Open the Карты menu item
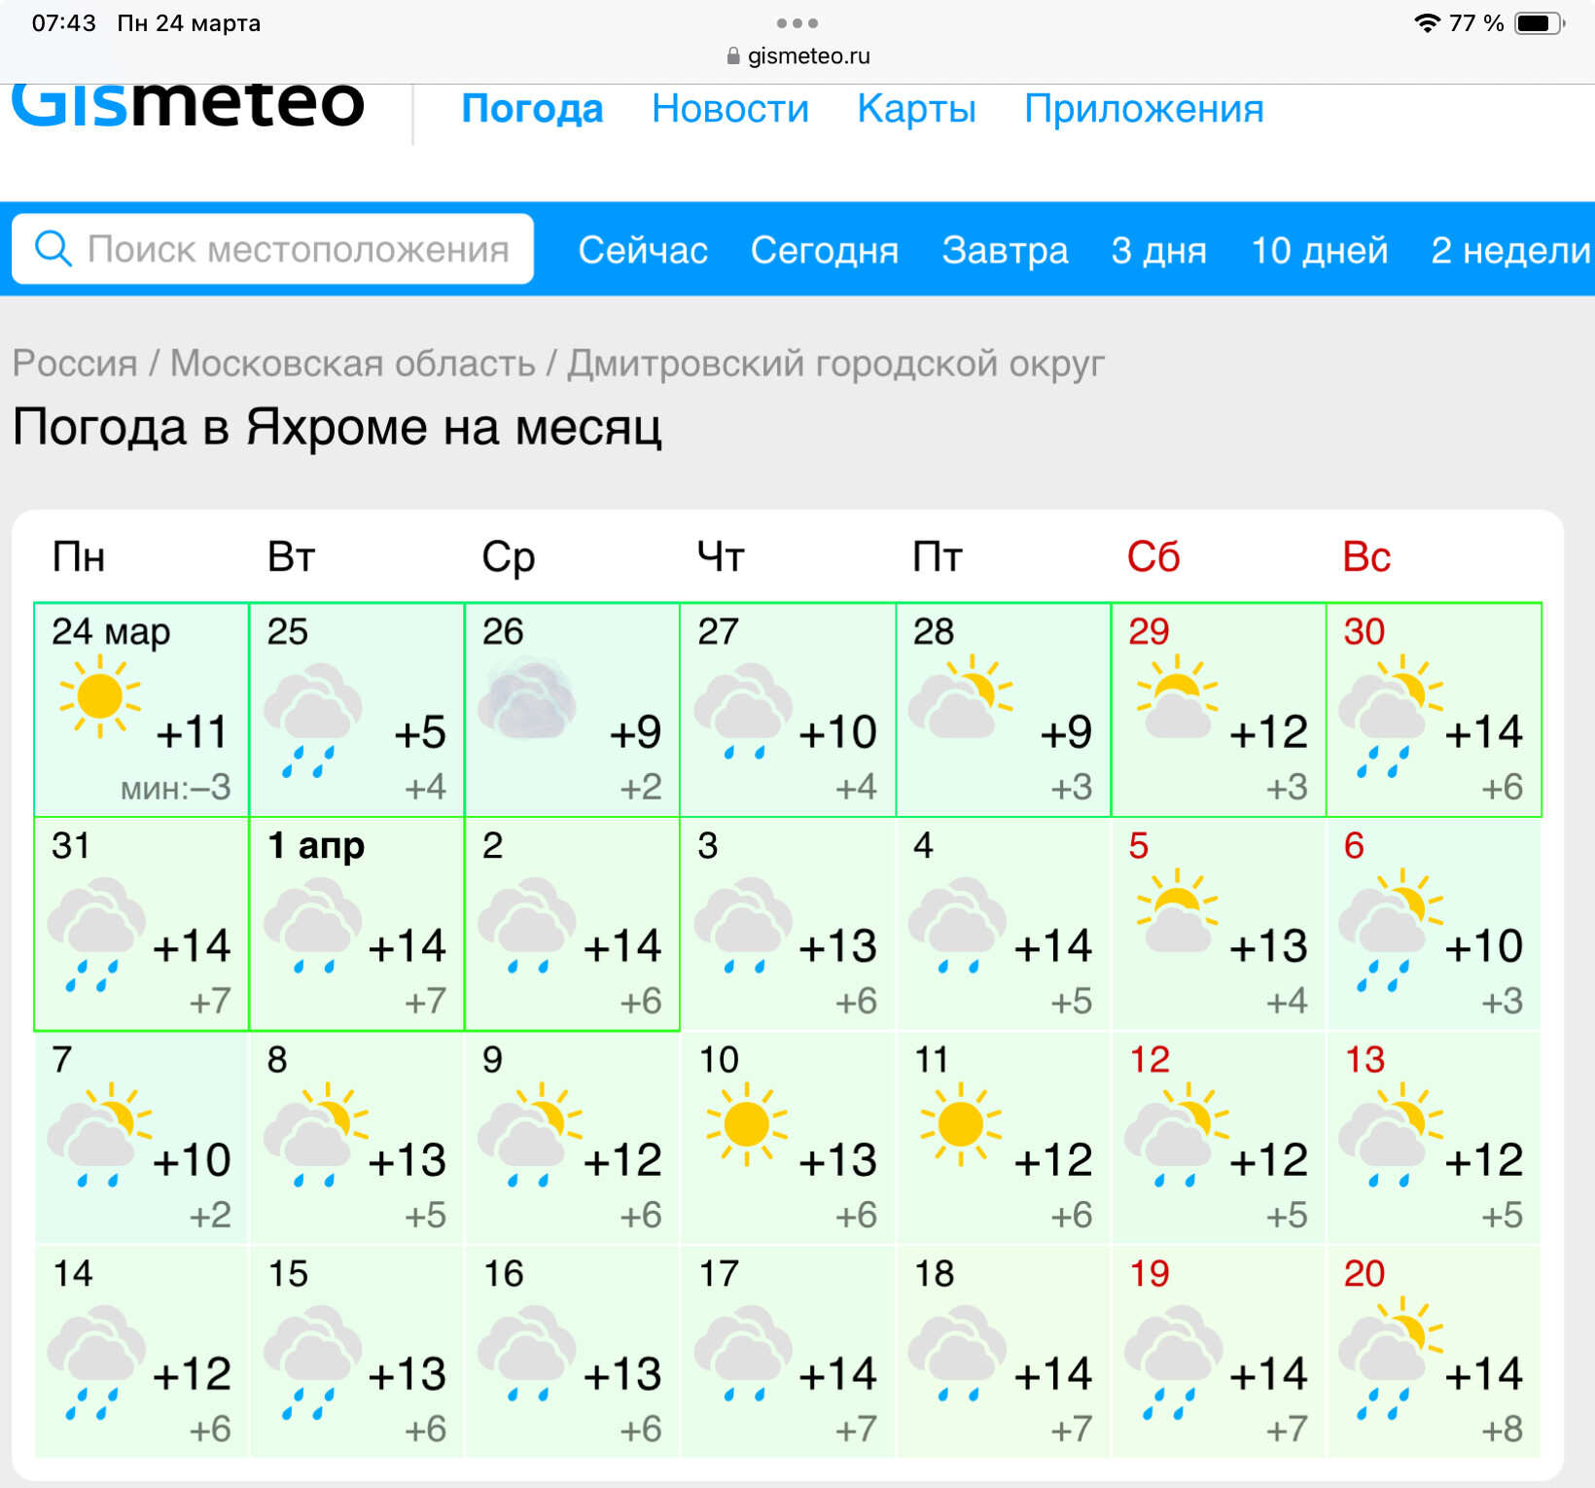This screenshot has width=1595, height=1488. tap(916, 109)
